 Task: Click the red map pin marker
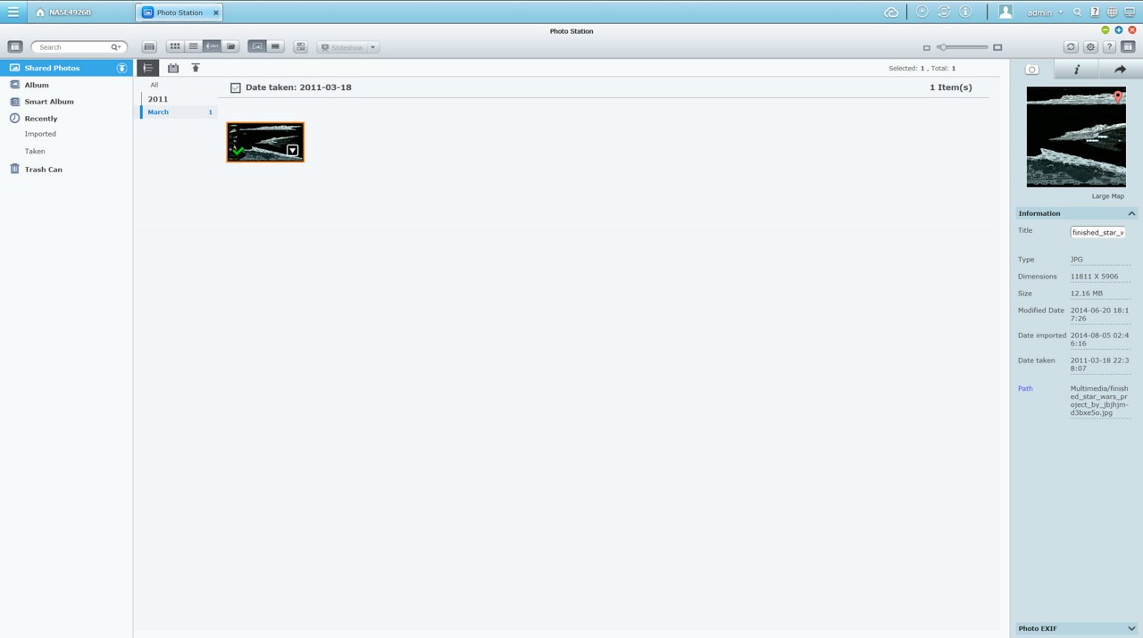[x=1117, y=97]
